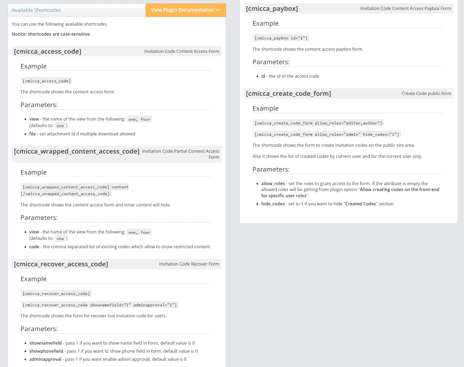This screenshot has height=367, width=464.
Task: Select the closing [/cmicca_wrapped_content_access_code] code line
Action: pos(66,194)
